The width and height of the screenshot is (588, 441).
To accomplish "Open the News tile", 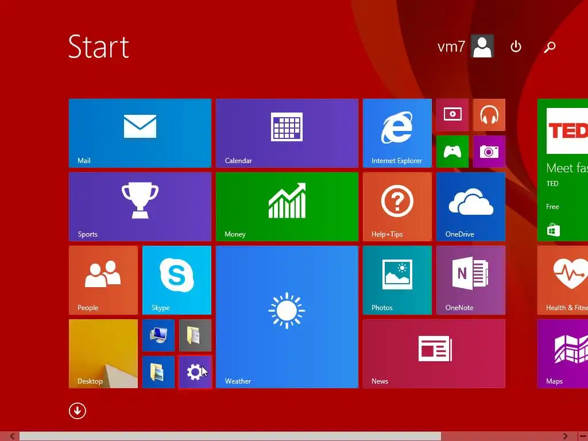I will 434,354.
